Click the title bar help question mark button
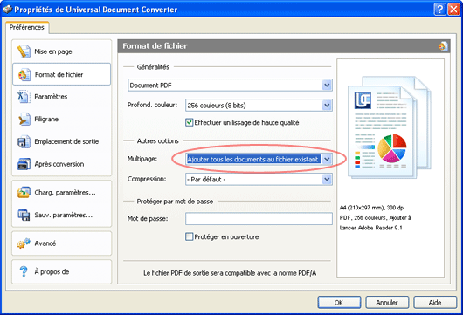The width and height of the screenshot is (463, 315). tap(439, 10)
